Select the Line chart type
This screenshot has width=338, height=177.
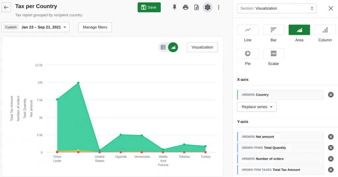[x=248, y=30]
